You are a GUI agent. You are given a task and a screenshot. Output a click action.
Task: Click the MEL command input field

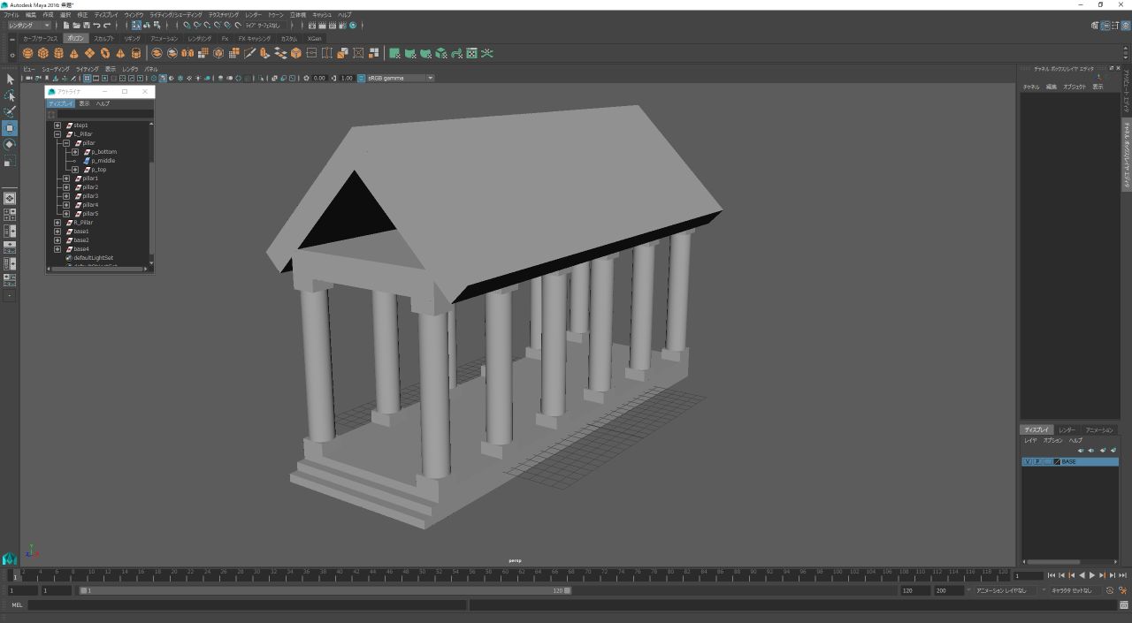[246, 605]
